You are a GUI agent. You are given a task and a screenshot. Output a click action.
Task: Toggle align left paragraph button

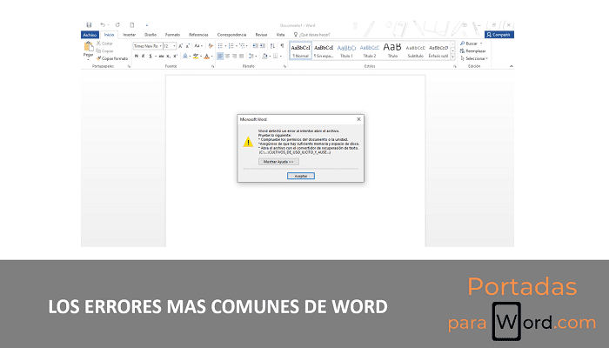pyautogui.click(x=220, y=57)
